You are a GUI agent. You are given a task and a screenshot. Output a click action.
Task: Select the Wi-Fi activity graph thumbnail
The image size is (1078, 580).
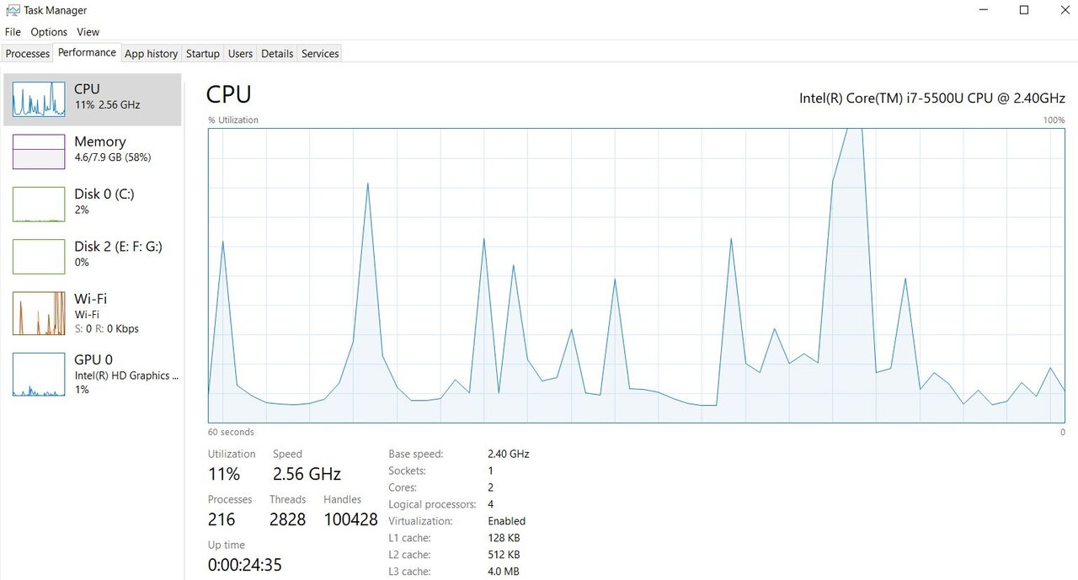[39, 313]
